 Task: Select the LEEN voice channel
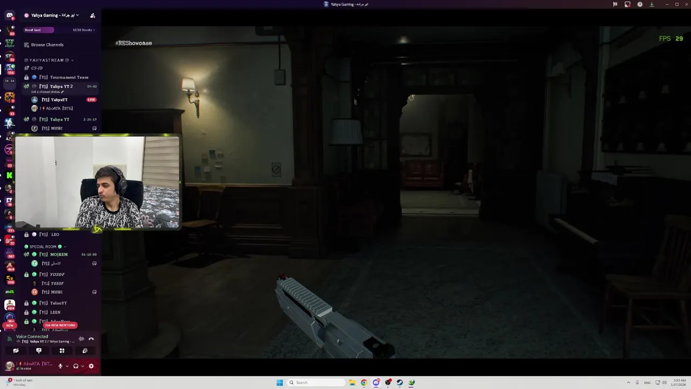61,312
